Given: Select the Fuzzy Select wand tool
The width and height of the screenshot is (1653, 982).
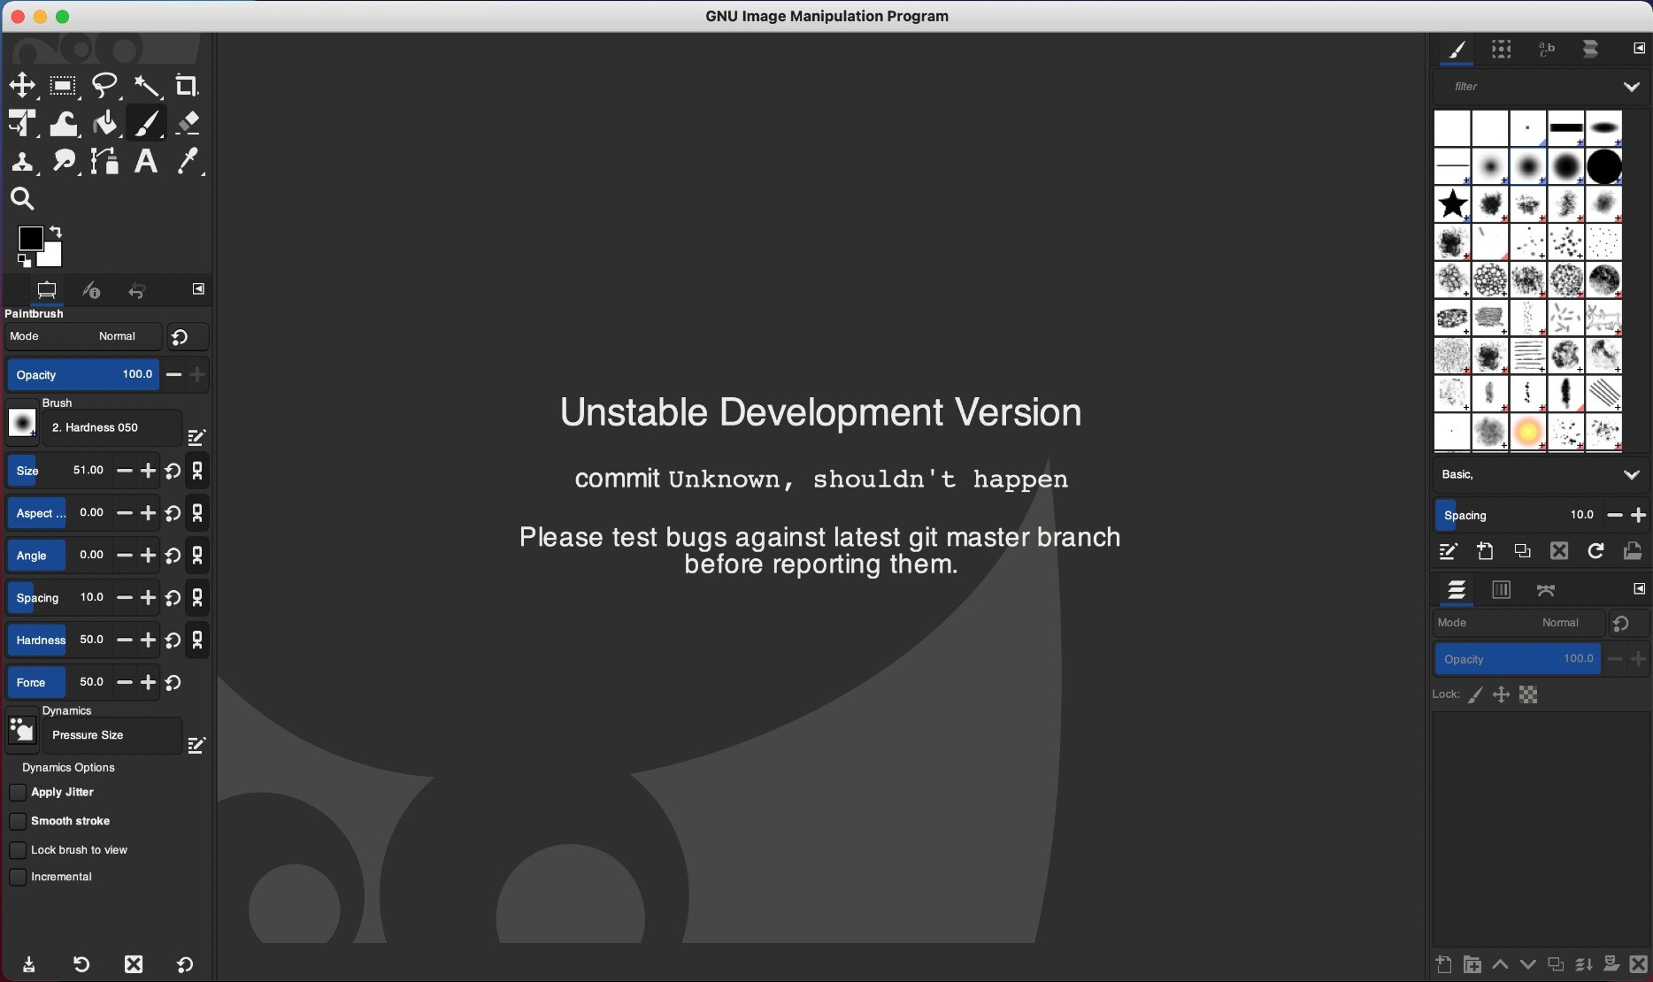Looking at the screenshot, I should 146,86.
